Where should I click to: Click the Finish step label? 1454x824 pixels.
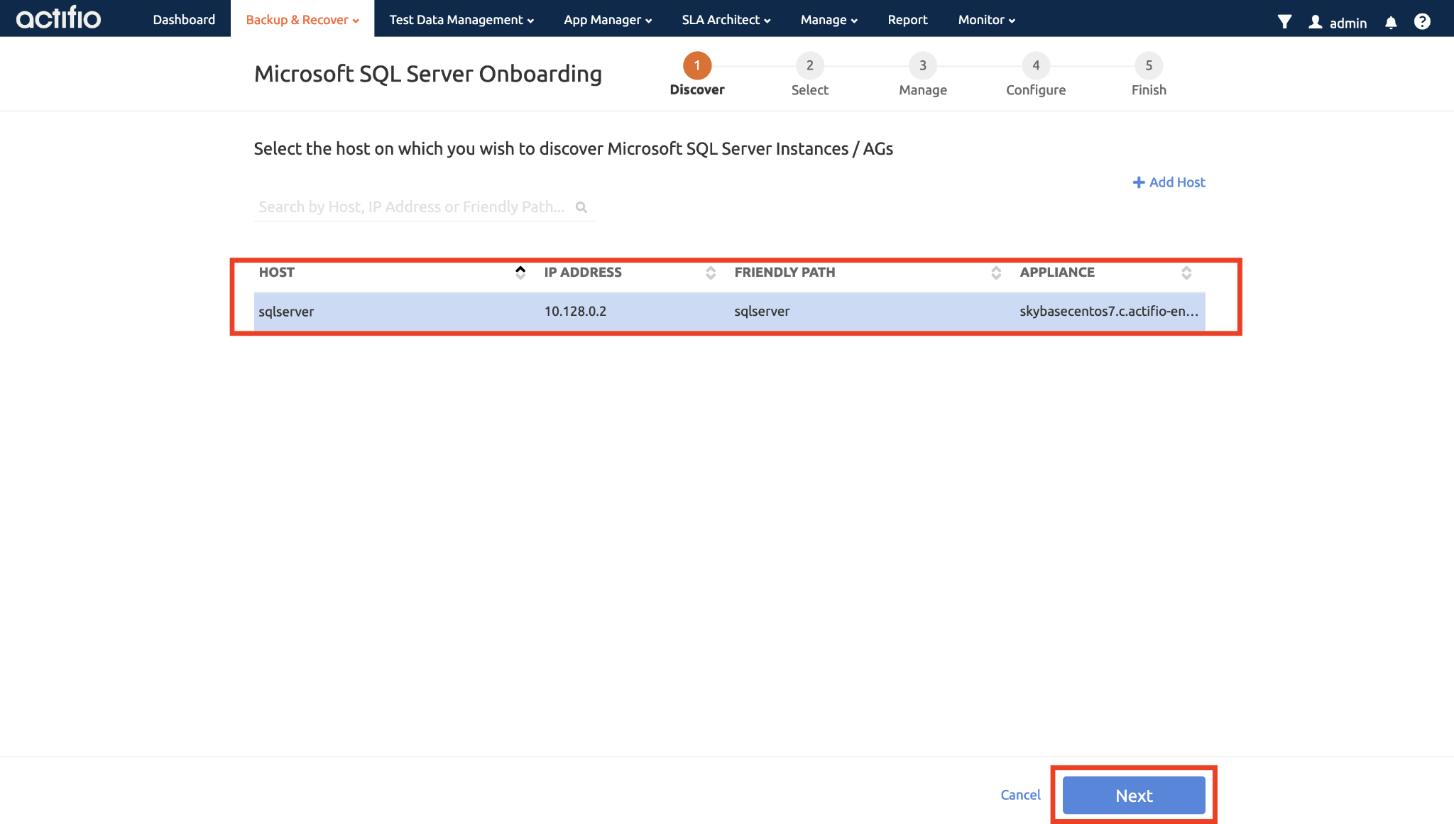(x=1149, y=90)
